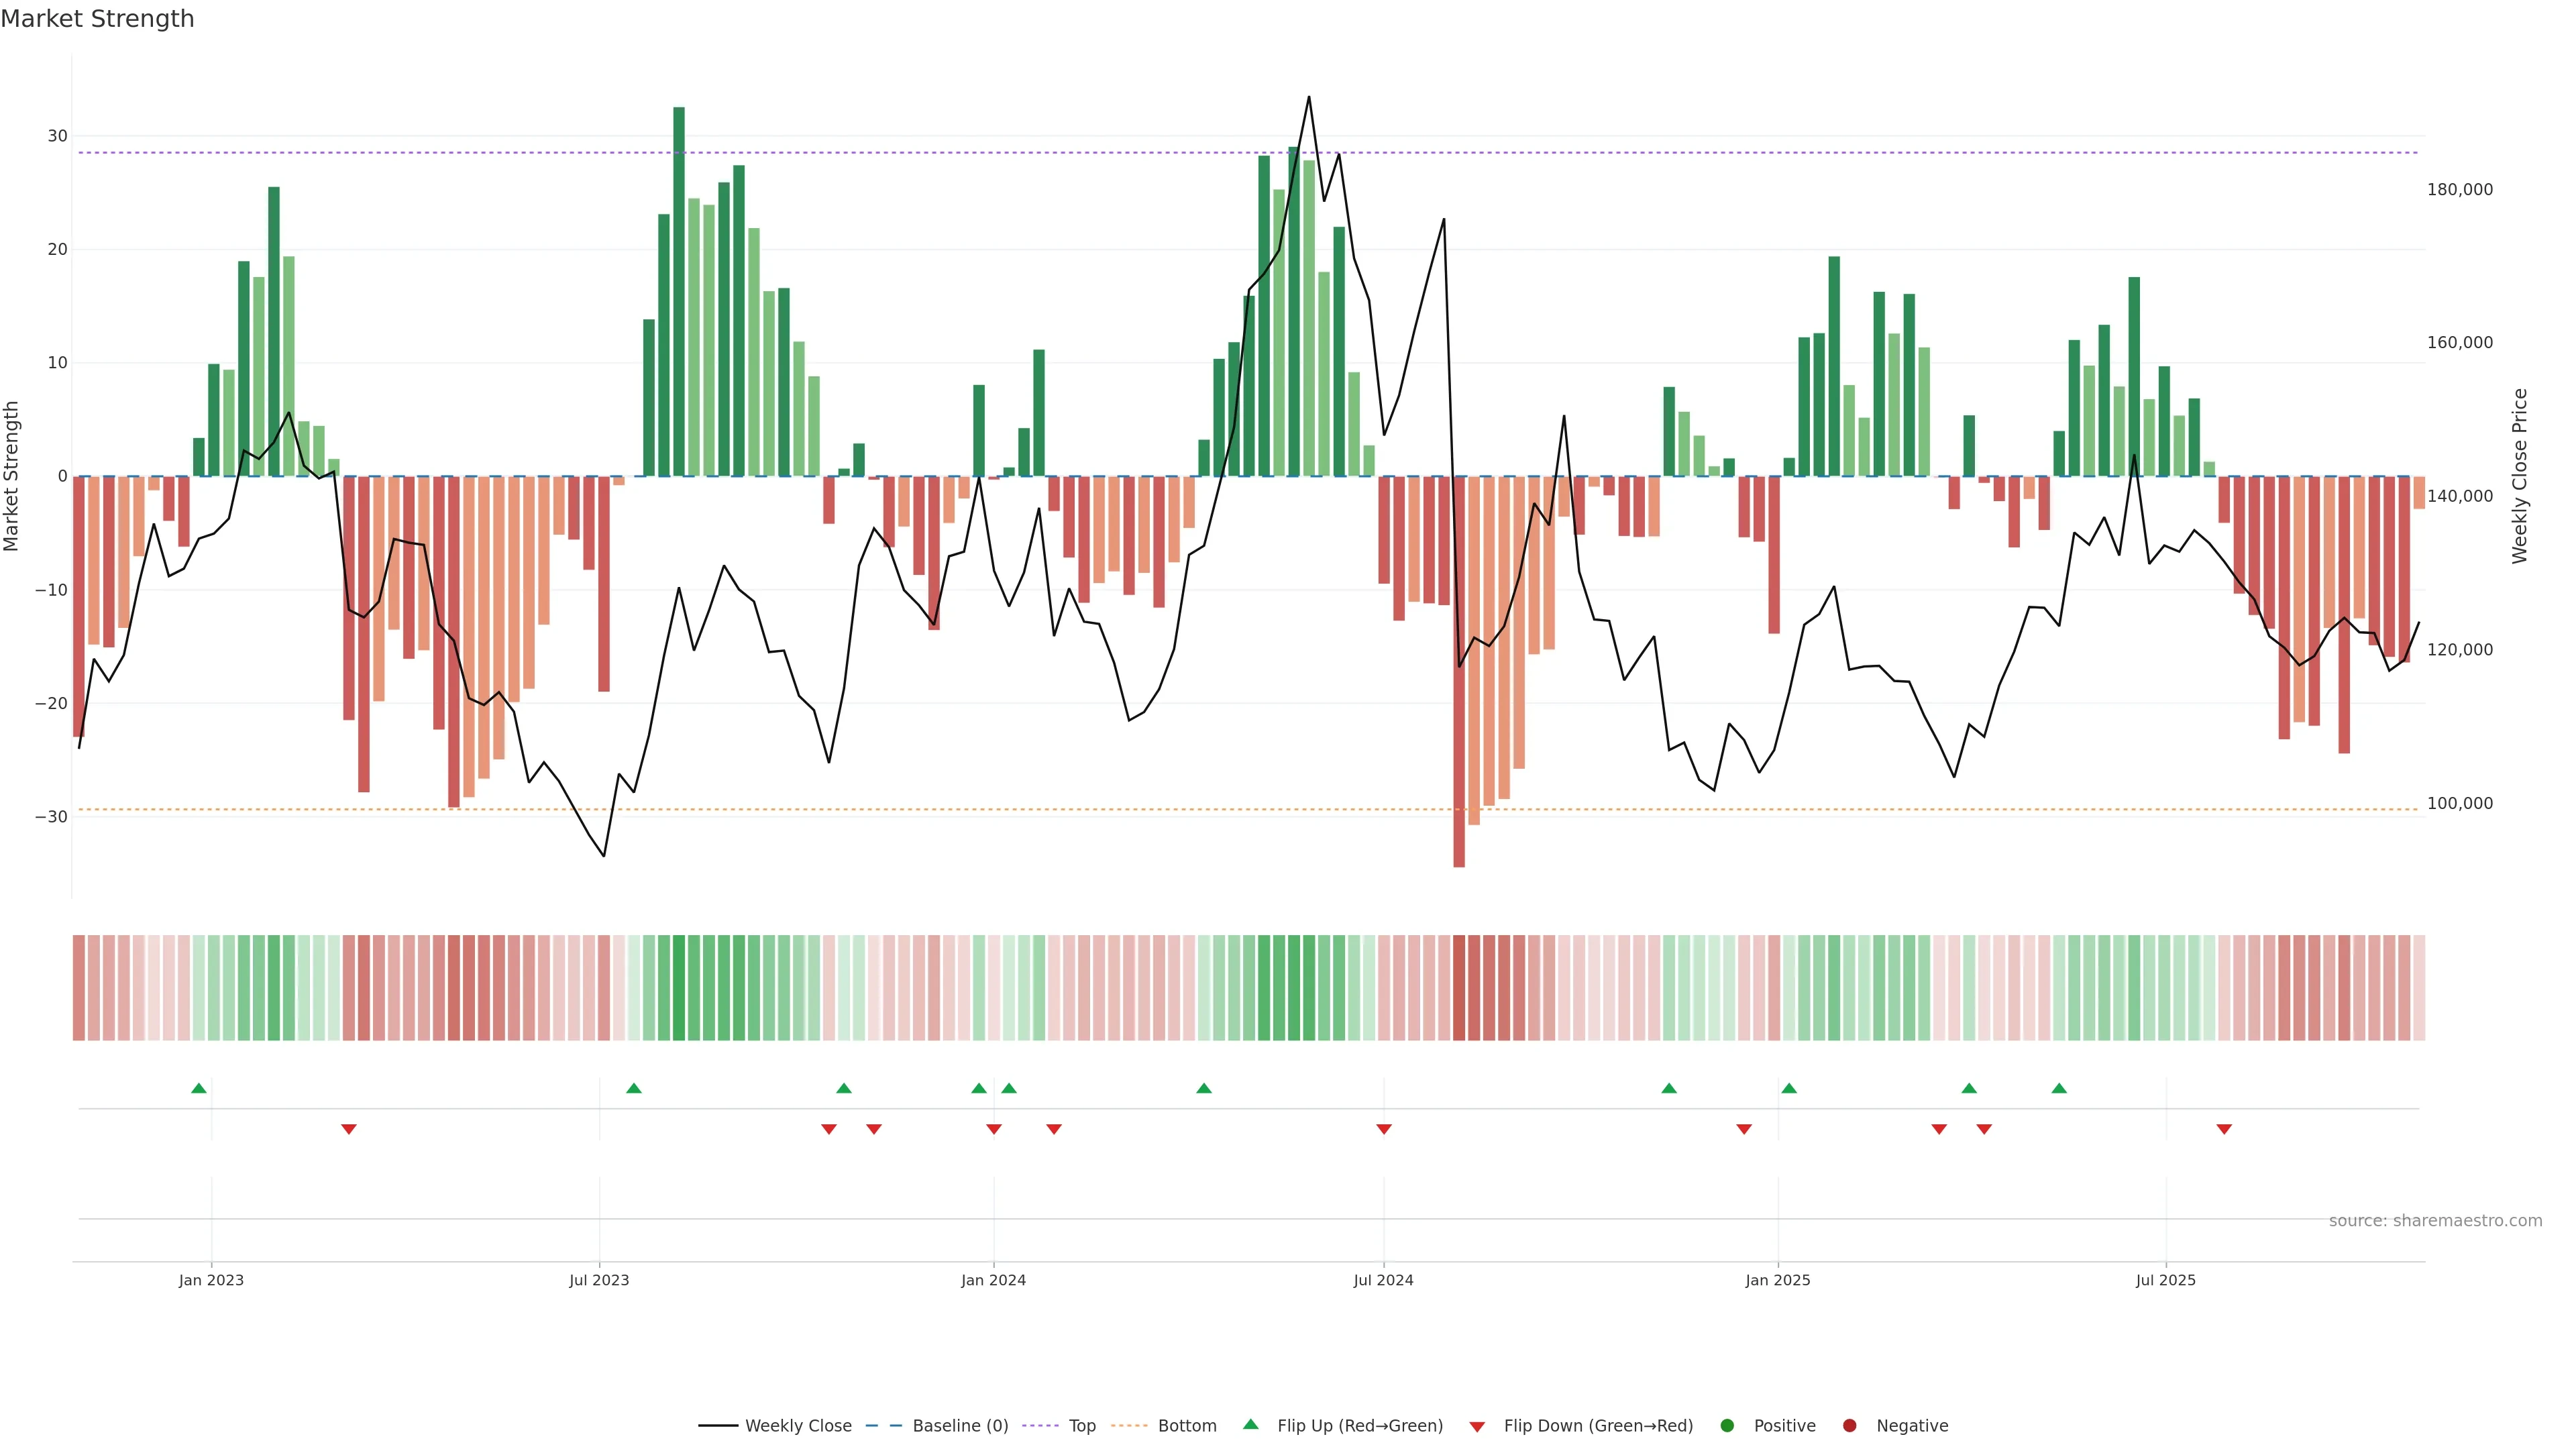The image size is (2576, 1449).
Task: Click the Negative red circle legend icon
Action: [x=1849, y=1425]
